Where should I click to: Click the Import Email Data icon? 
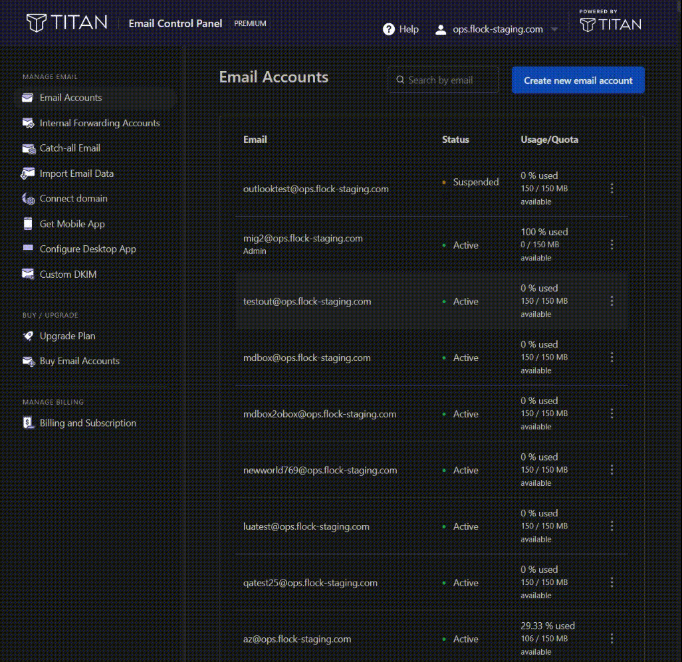(28, 173)
